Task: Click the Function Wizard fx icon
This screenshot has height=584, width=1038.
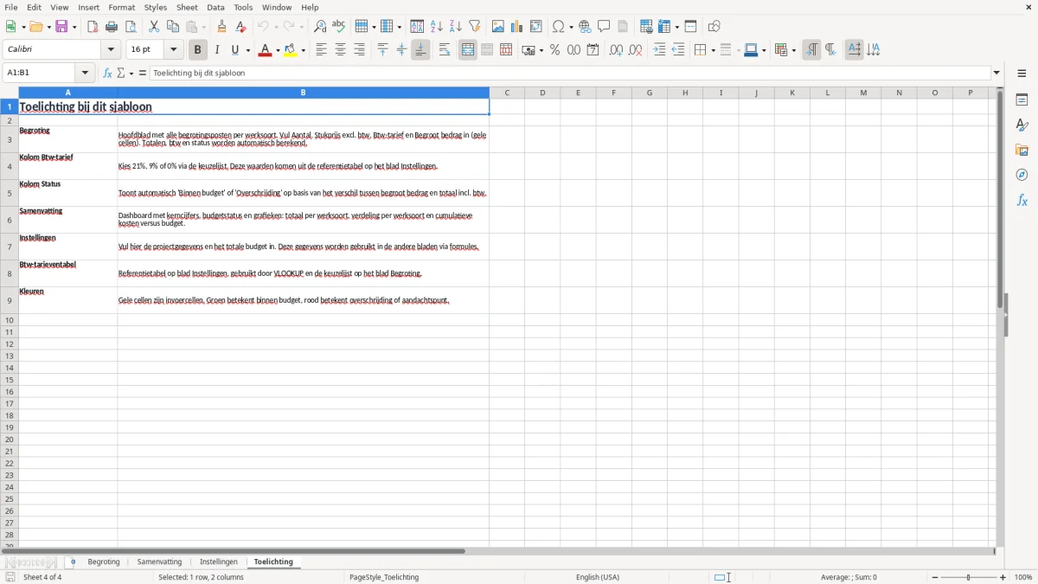Action: (x=107, y=74)
